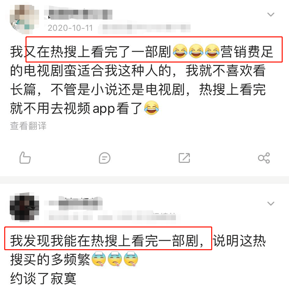Viewport: 289px width, 289px height.
Task: Like the first post with thumbs-up icon
Action: coord(25,158)
